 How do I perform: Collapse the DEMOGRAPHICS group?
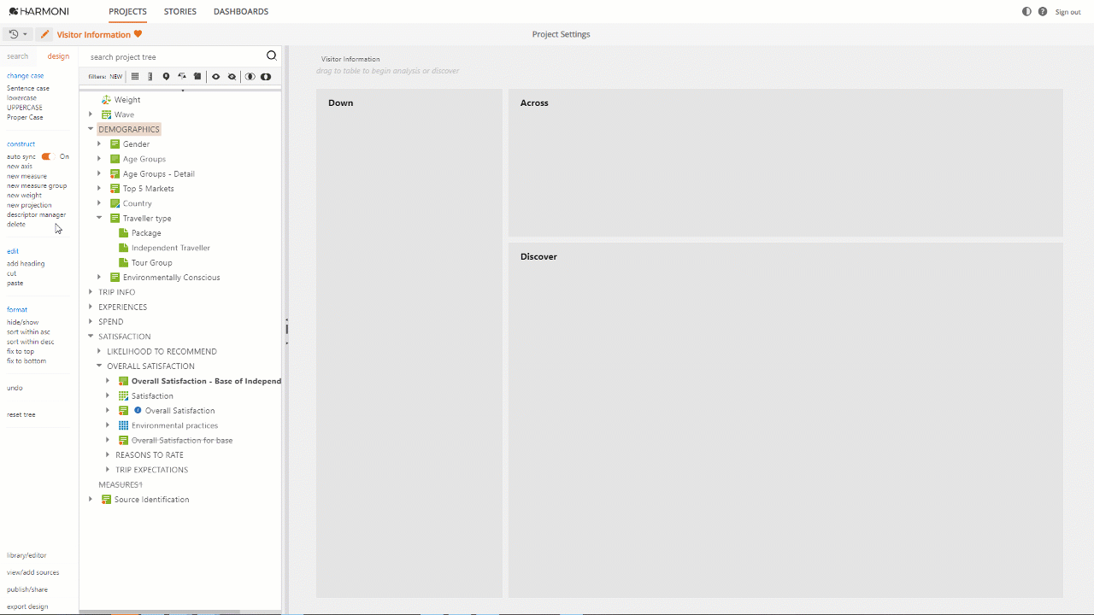pyautogui.click(x=91, y=130)
